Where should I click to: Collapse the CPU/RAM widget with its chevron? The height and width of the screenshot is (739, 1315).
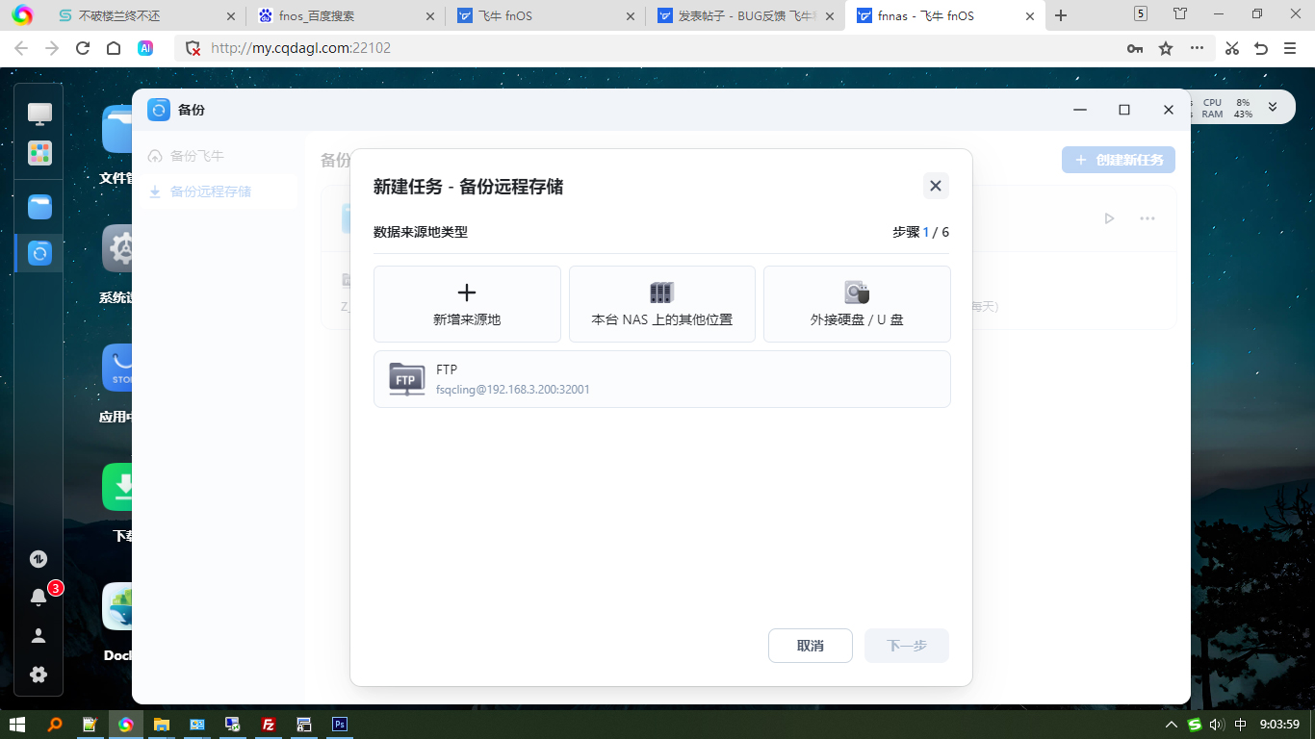coord(1273,109)
